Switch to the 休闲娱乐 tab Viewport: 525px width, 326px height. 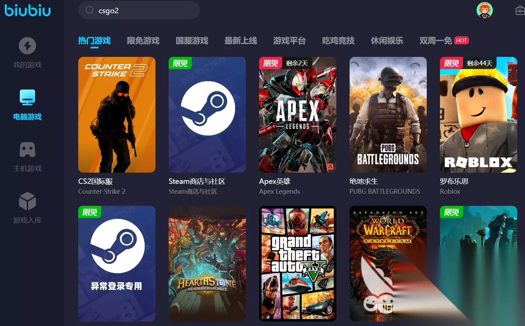click(x=387, y=41)
